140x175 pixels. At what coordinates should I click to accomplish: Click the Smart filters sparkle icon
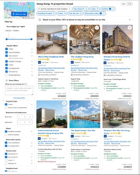(7, 80)
